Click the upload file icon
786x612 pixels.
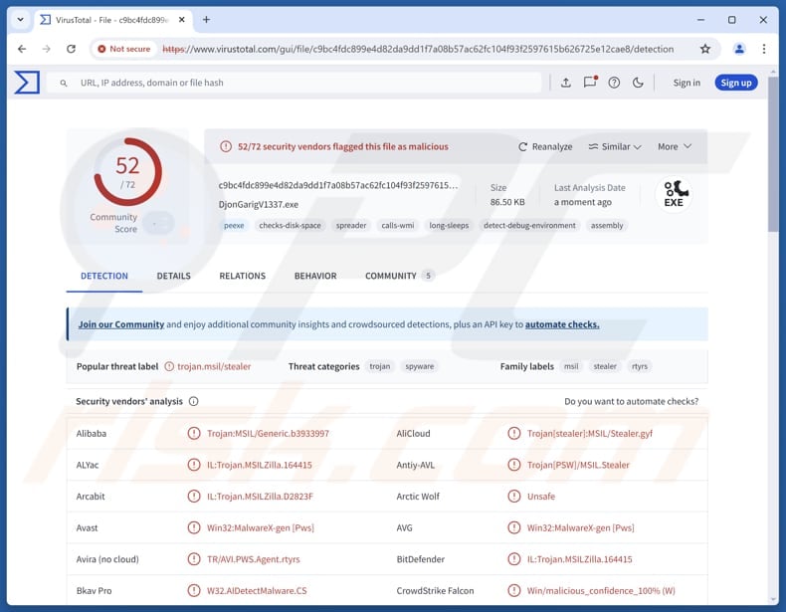point(565,83)
